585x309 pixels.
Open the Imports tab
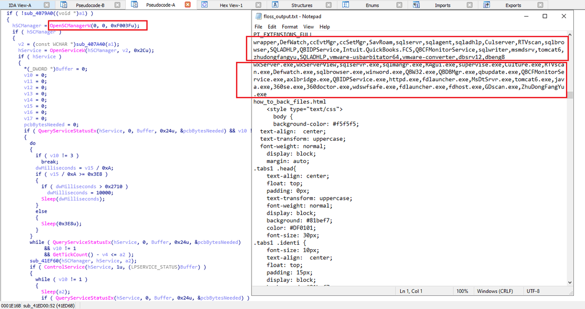[x=443, y=5]
